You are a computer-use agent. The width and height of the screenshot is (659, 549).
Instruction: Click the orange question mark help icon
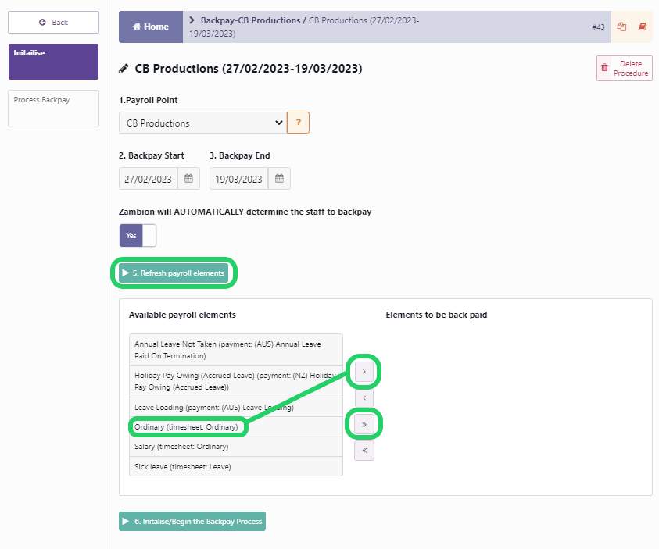click(x=298, y=123)
